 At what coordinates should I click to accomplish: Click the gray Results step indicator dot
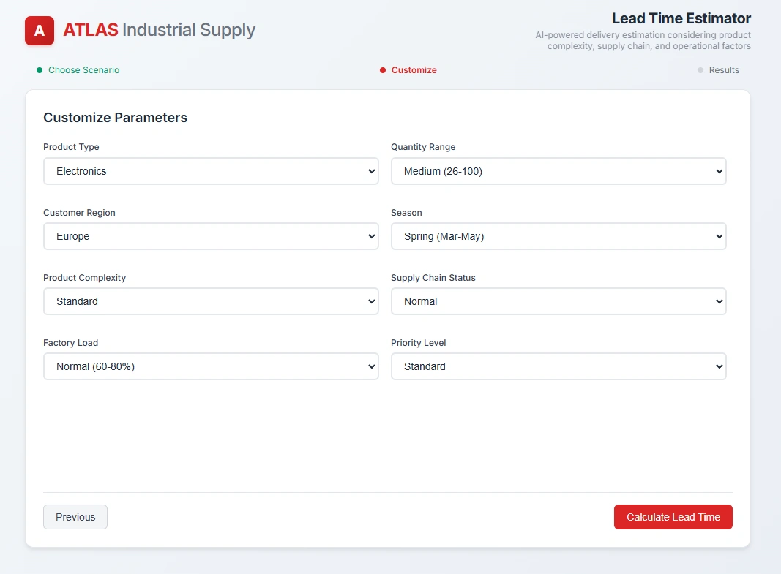pos(700,69)
